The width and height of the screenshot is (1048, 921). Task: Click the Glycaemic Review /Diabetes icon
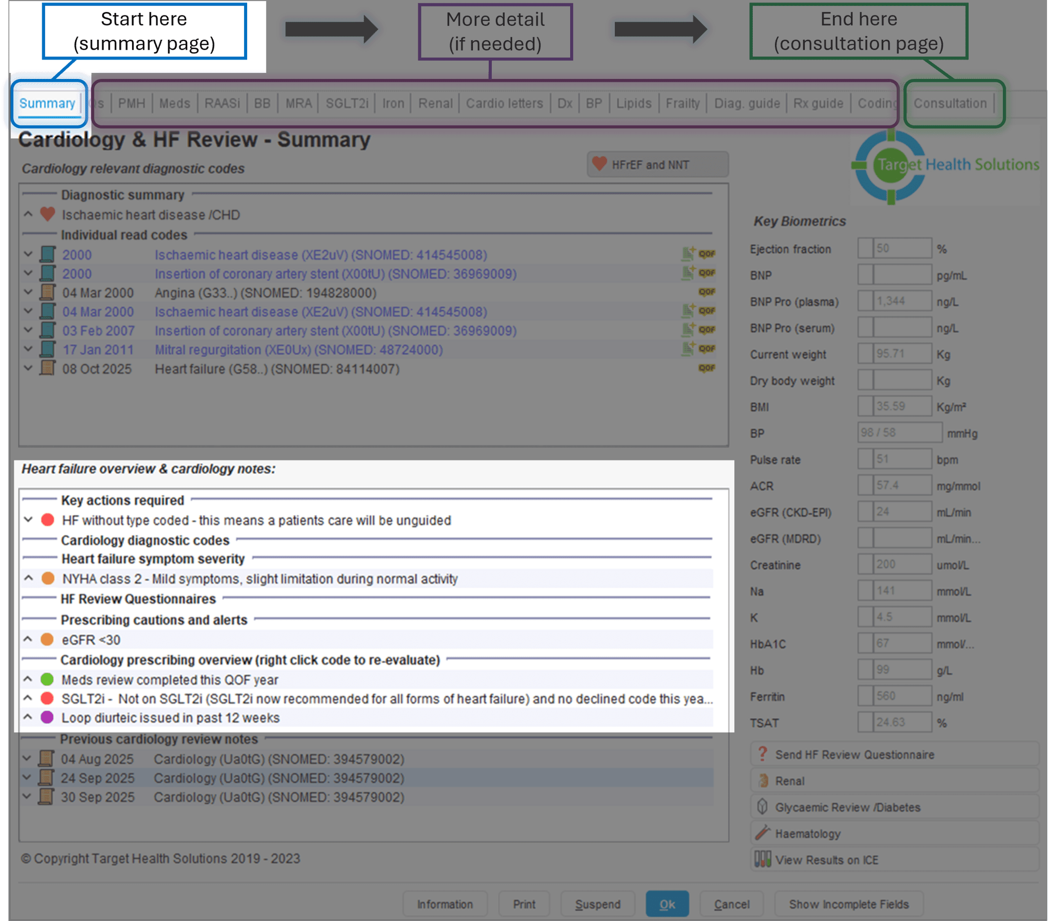pos(762,807)
